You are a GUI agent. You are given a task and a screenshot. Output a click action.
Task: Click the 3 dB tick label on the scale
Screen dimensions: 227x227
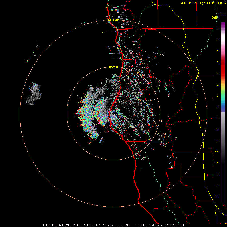[x=218, y=73]
